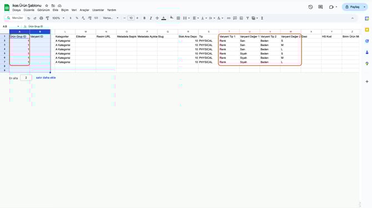Start a meeting with the camera icon

tap(331, 7)
